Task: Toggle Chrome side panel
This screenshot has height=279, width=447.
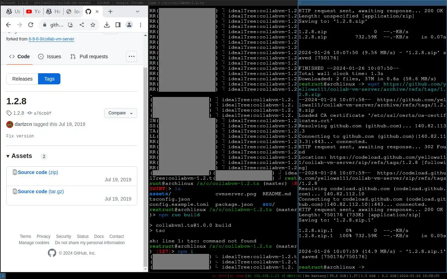Action: [118, 25]
